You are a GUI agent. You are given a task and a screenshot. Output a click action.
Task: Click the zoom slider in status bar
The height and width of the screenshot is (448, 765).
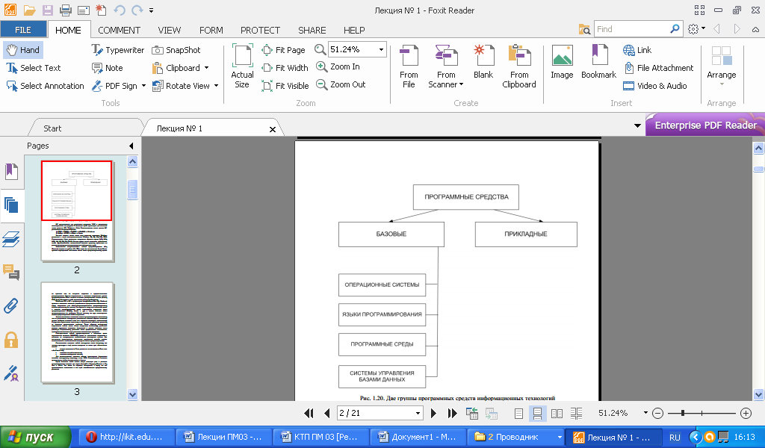click(701, 413)
